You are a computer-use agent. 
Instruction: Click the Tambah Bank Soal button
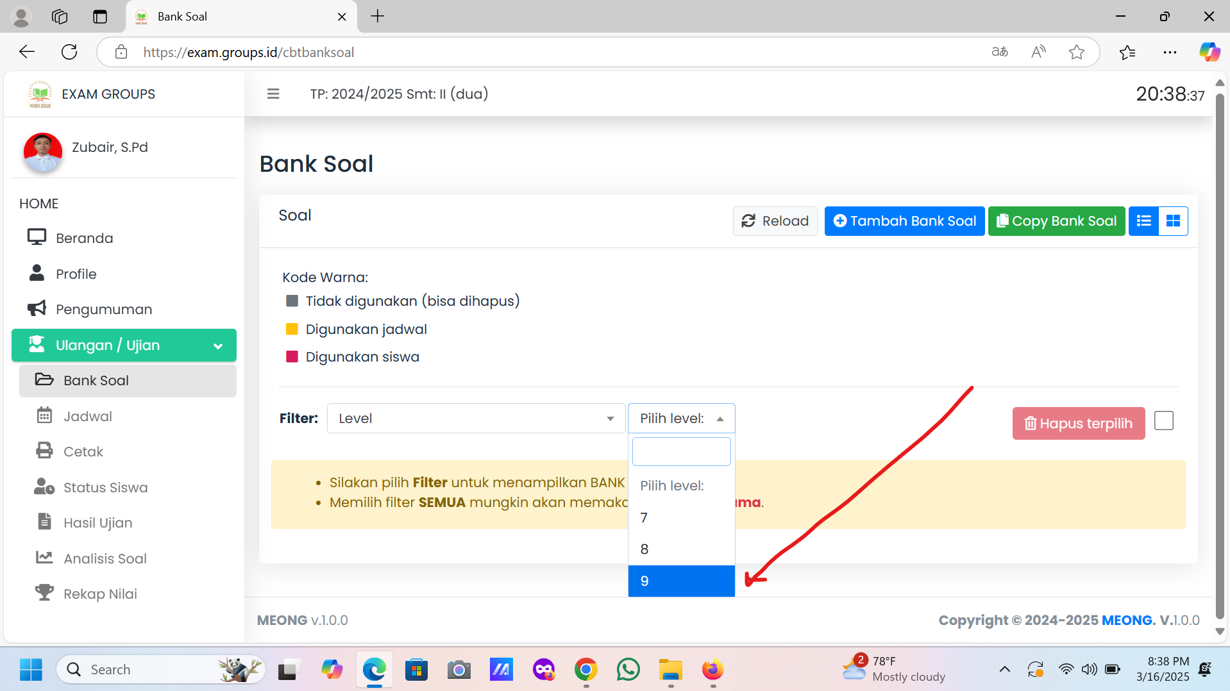pyautogui.click(x=904, y=221)
